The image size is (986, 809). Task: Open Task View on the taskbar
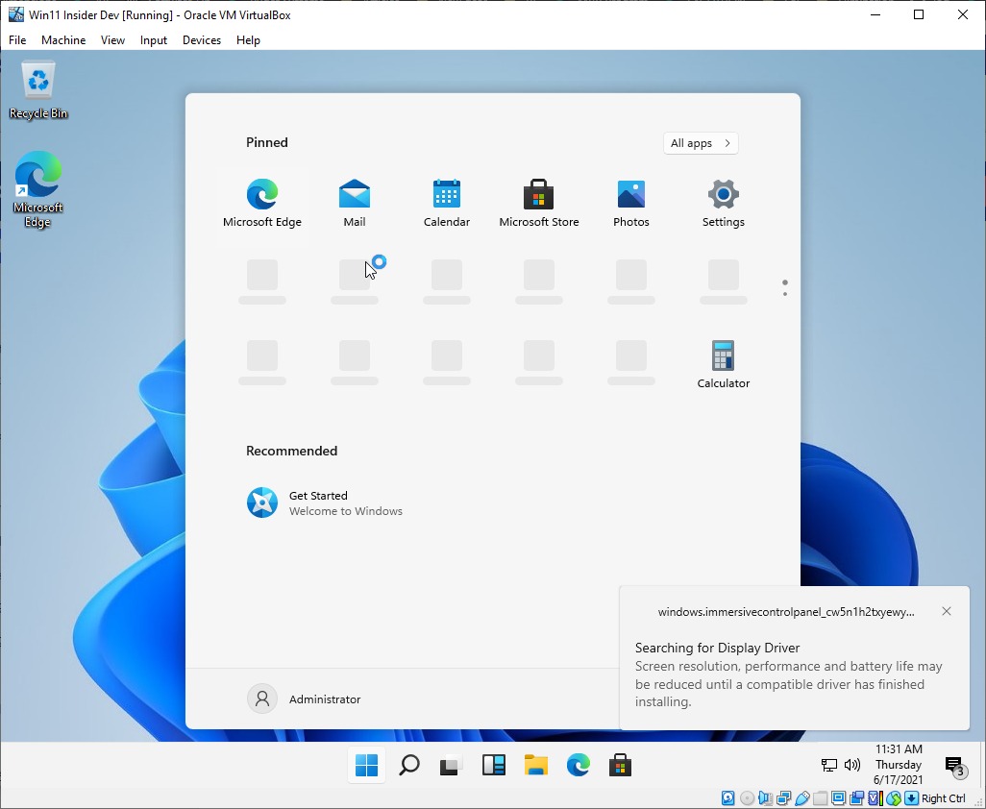[451, 765]
